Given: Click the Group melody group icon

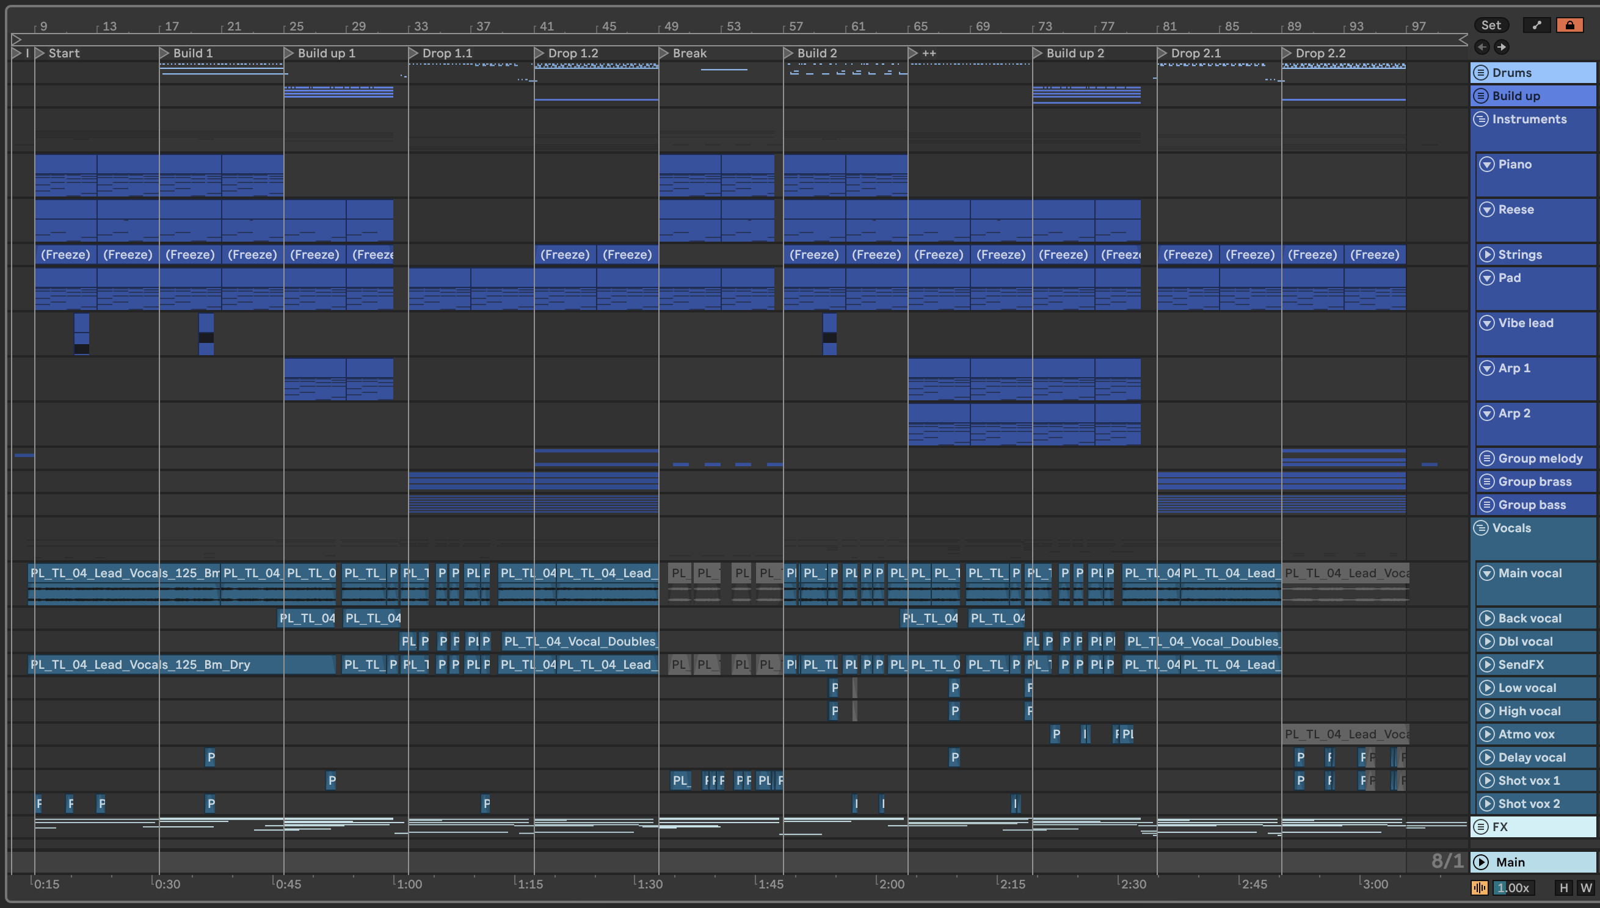Looking at the screenshot, I should pyautogui.click(x=1487, y=459).
